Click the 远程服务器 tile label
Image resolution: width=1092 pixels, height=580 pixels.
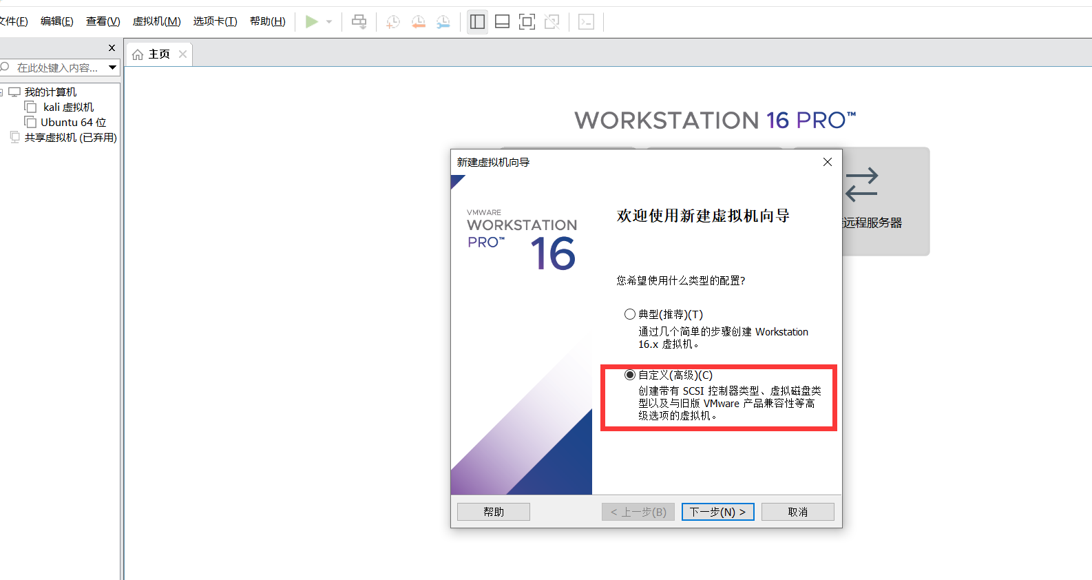coord(872,223)
